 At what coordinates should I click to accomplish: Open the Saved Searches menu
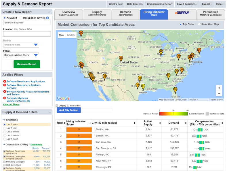[187, 4]
